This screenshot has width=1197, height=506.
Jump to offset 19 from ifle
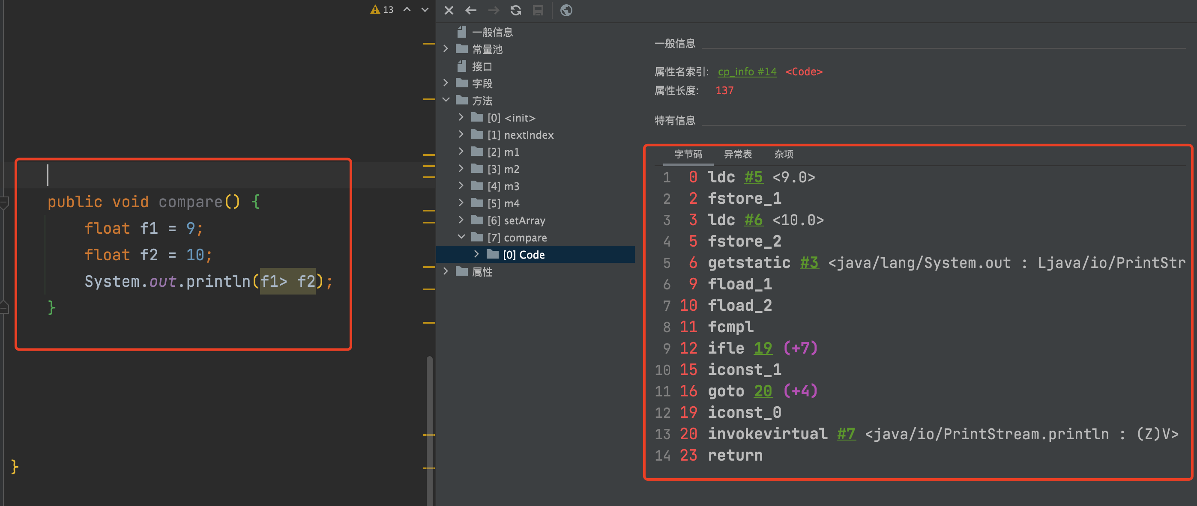click(763, 348)
